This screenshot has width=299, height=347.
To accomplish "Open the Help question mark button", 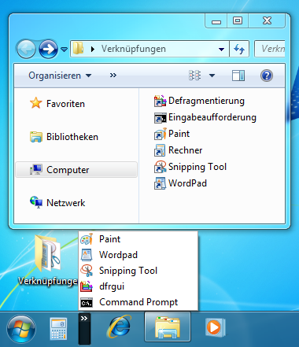I will (267, 76).
